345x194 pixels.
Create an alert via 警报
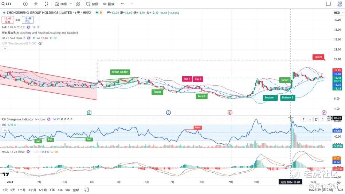point(92,4)
